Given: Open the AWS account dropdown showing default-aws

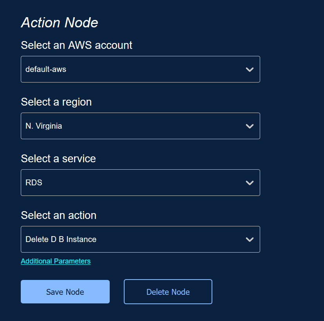Looking at the screenshot, I should pyautogui.click(x=140, y=69).
